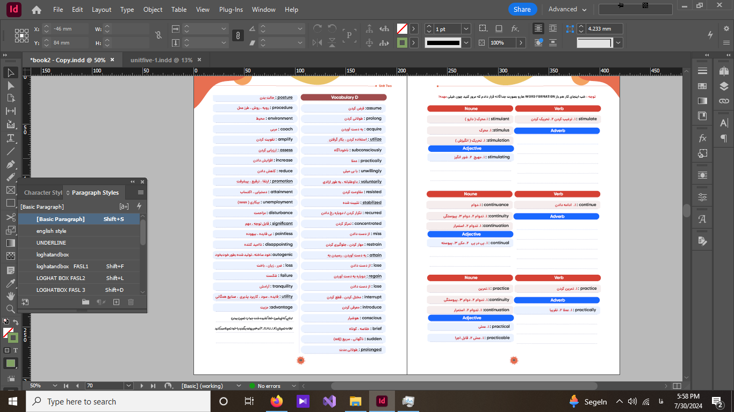This screenshot has width=734, height=412.
Task: Select the Pen tool
Action: click(x=11, y=164)
